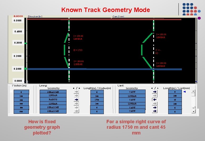Select the last Position field showing 500
The image size is (205, 141).
[21, 111]
